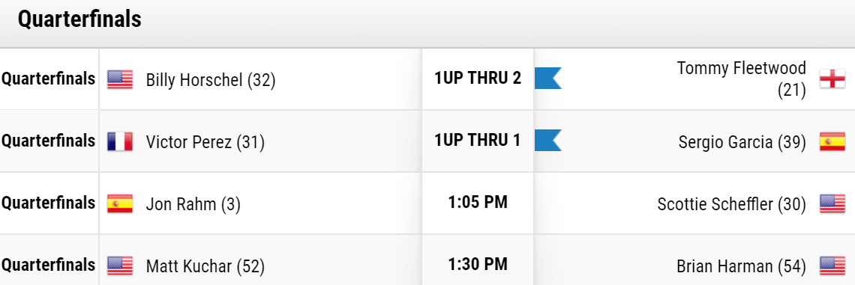
Task: Open Billy Horschel (32) player link
Action: pos(211,81)
